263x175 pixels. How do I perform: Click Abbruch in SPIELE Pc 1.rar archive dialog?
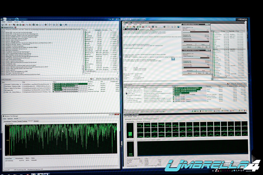[190, 73]
